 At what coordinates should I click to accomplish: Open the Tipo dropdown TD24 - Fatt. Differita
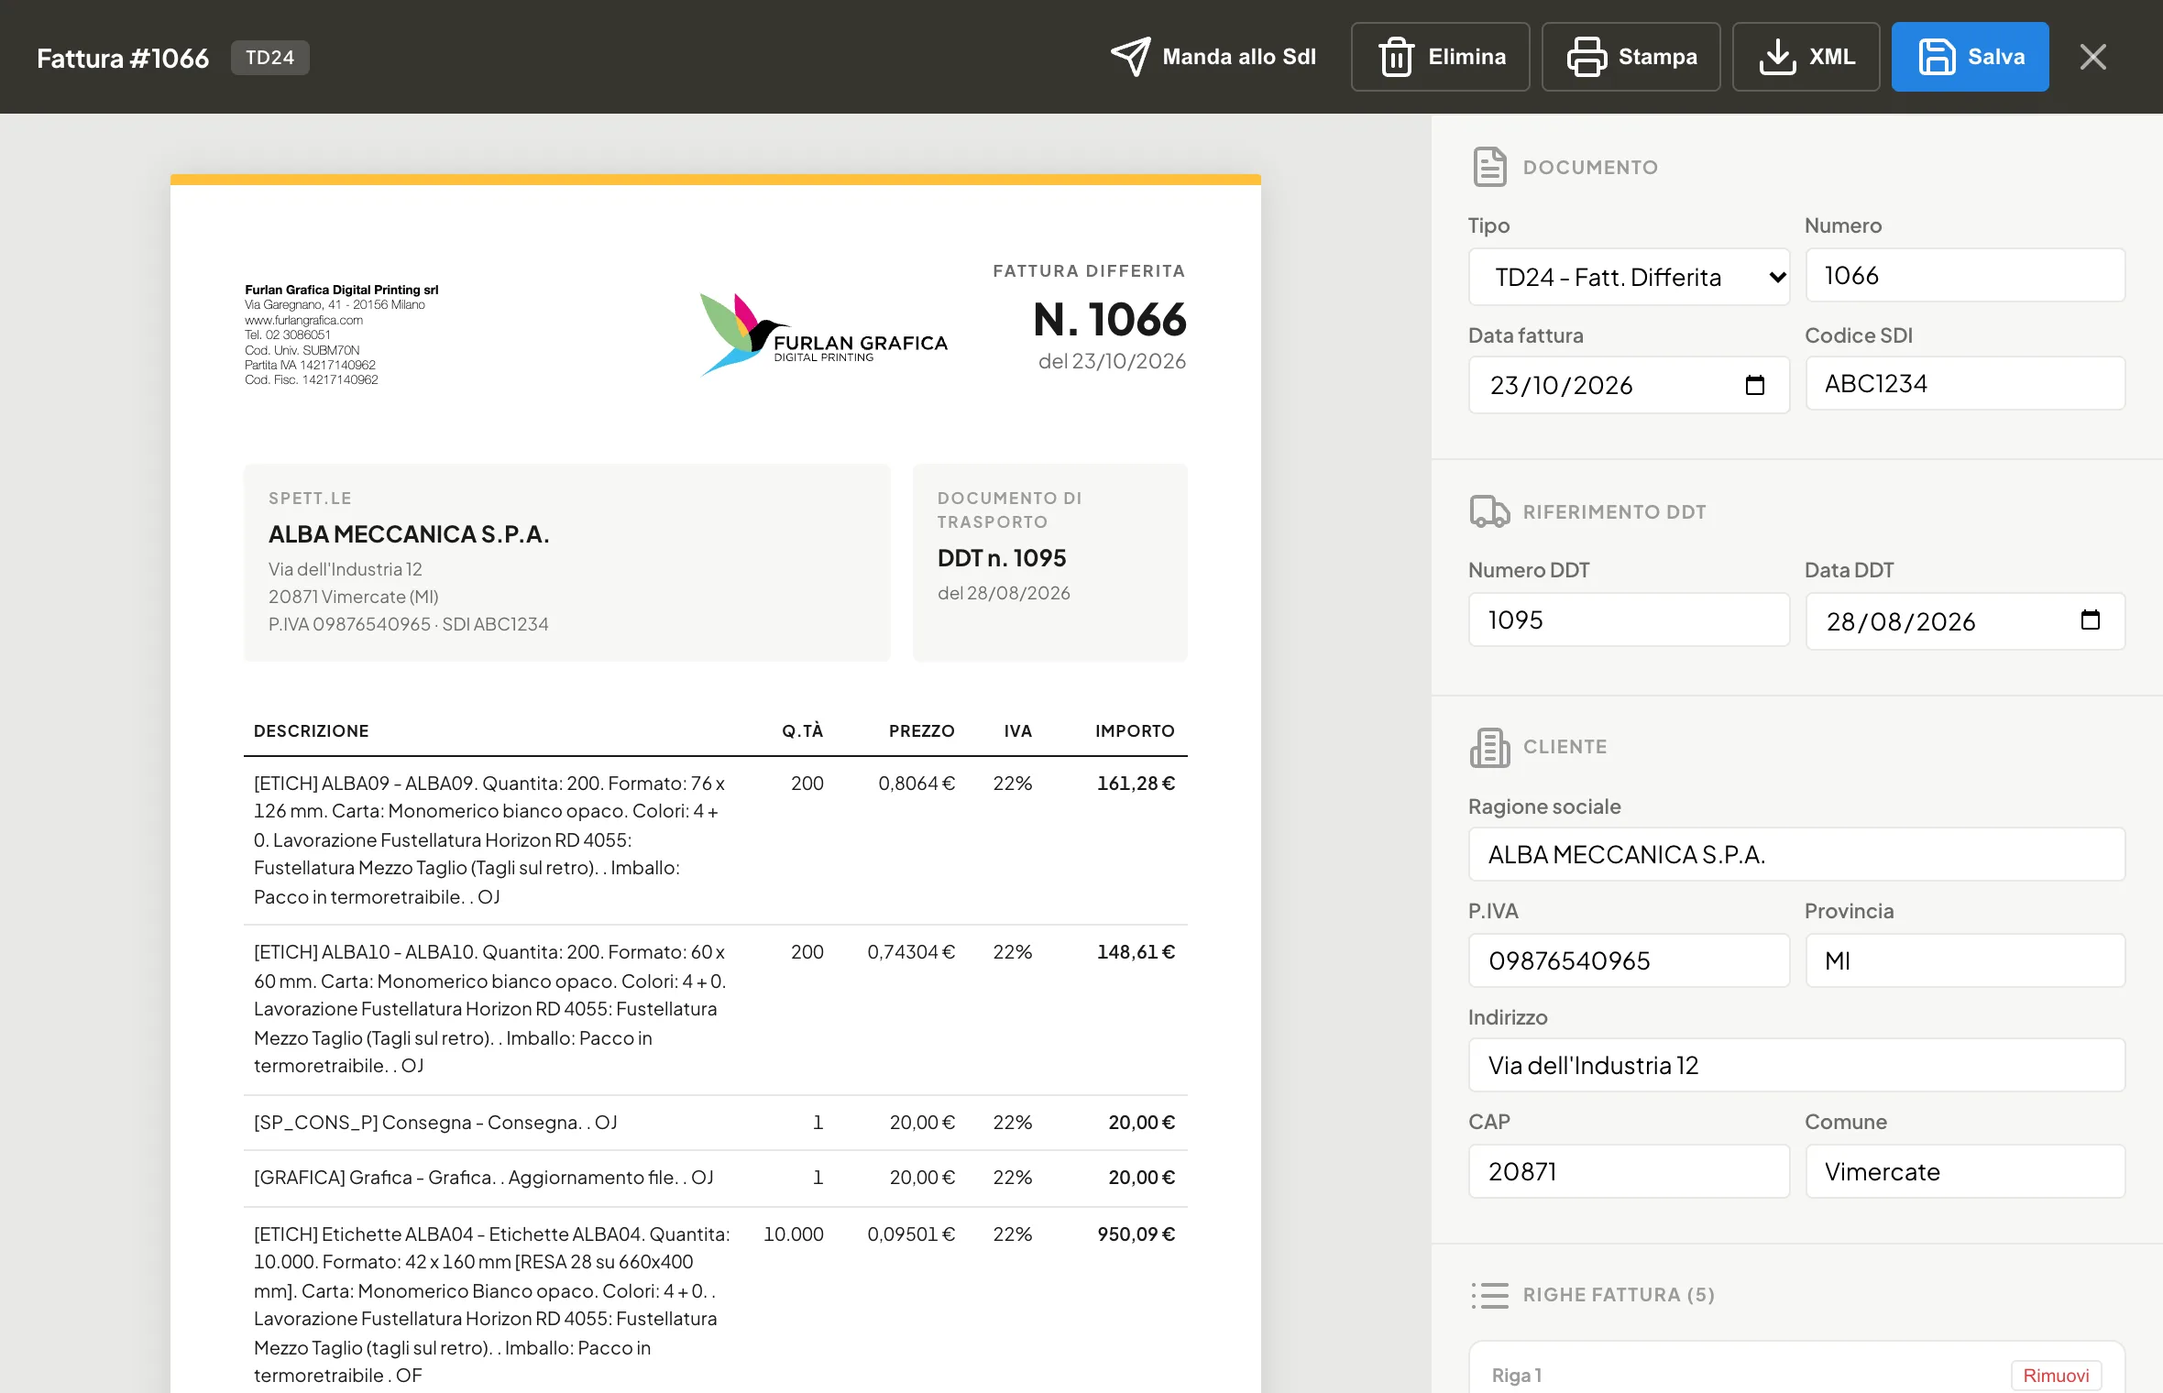pos(1629,277)
